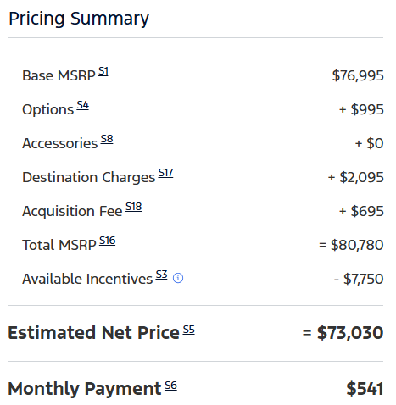Open footnote S1 next to Base MSRP
Image resolution: width=396 pixels, height=405 pixels.
click(x=103, y=71)
